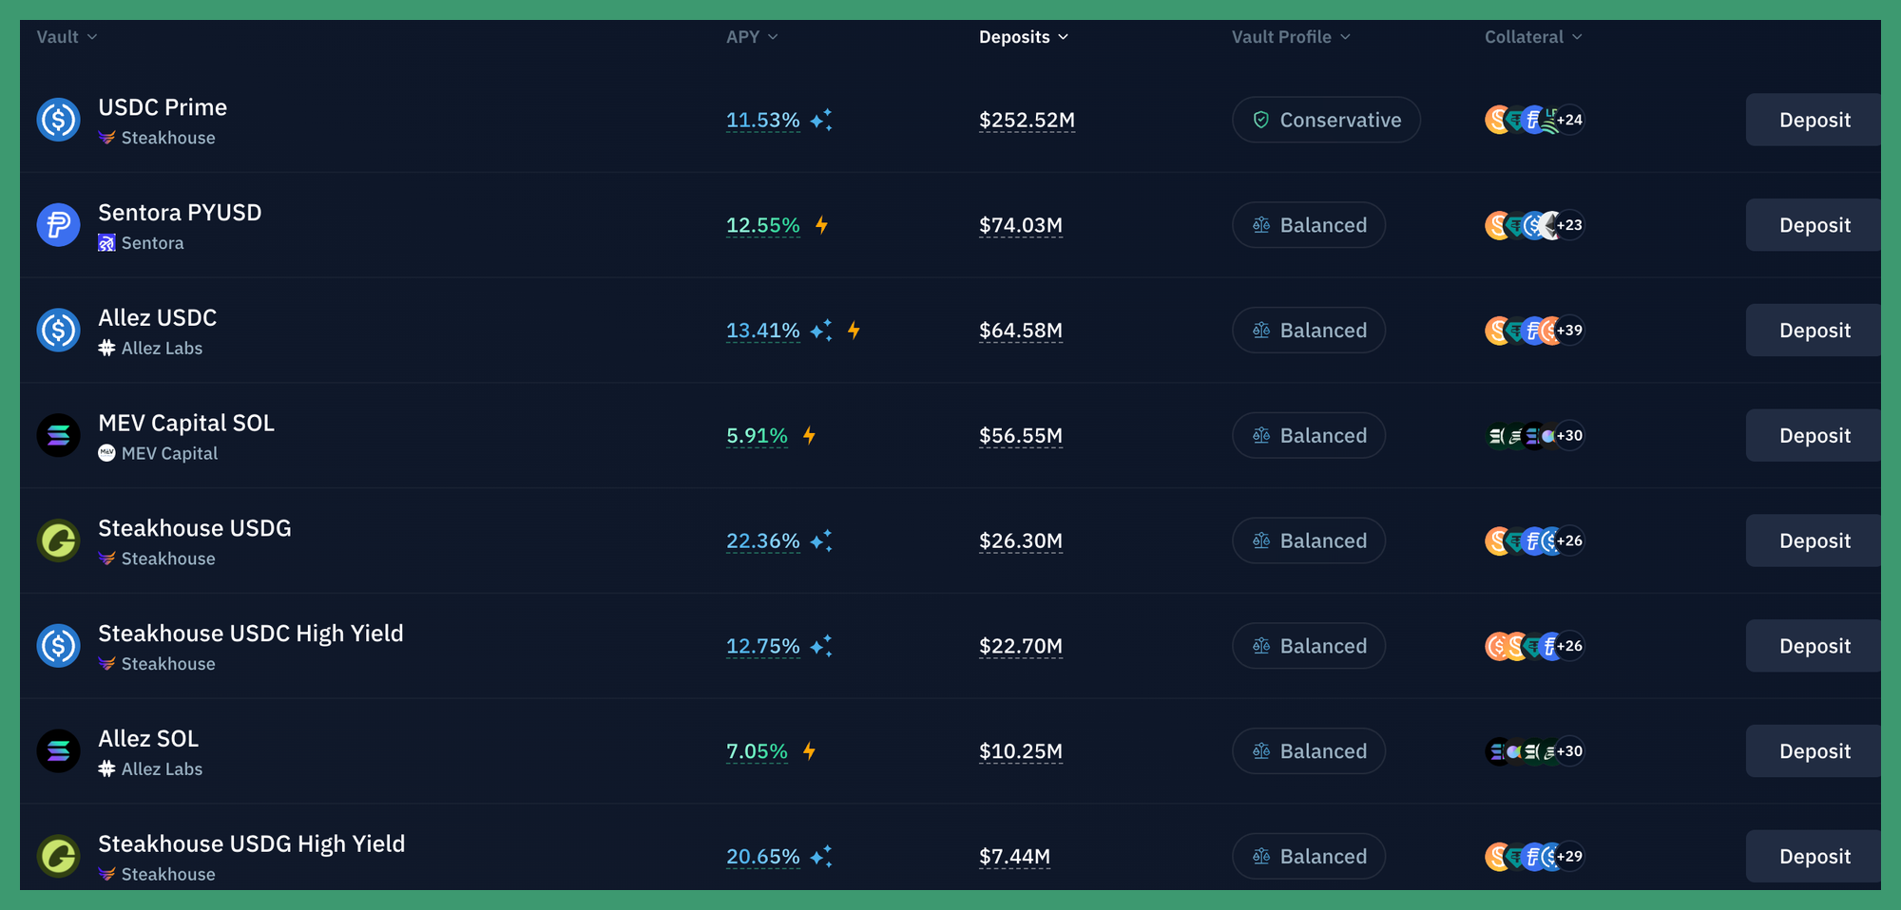Open the MEV Capital SOL vault name
The height and width of the screenshot is (910, 1901).
(x=186, y=424)
